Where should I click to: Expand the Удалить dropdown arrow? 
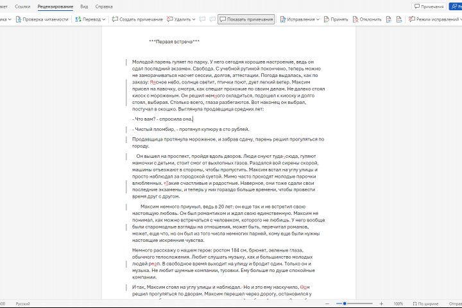pyautogui.click(x=194, y=19)
